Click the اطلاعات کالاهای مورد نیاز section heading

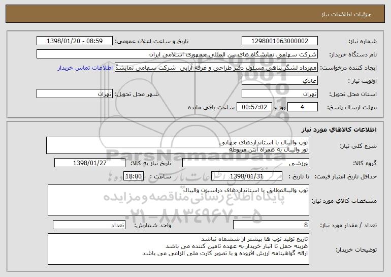point(339,129)
